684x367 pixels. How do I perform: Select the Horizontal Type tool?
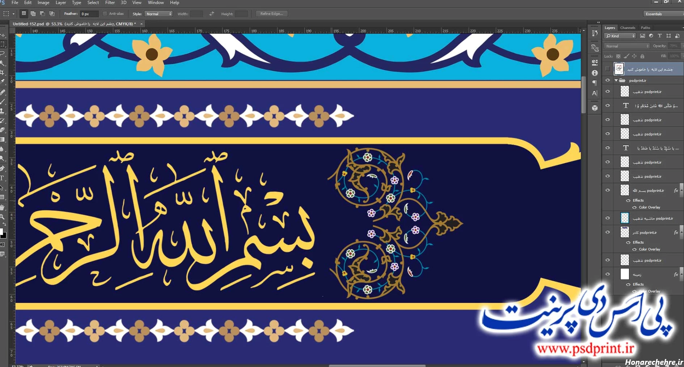(x=4, y=178)
